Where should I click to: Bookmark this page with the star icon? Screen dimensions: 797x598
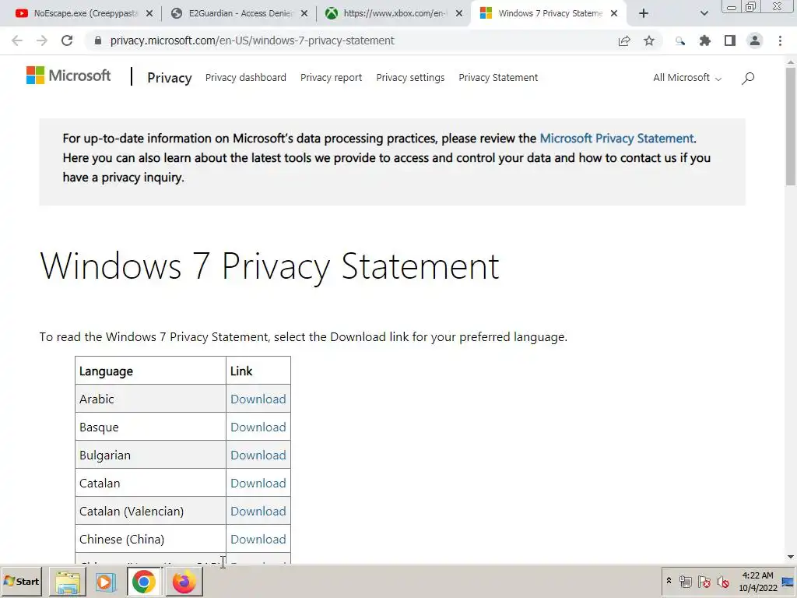[649, 40]
